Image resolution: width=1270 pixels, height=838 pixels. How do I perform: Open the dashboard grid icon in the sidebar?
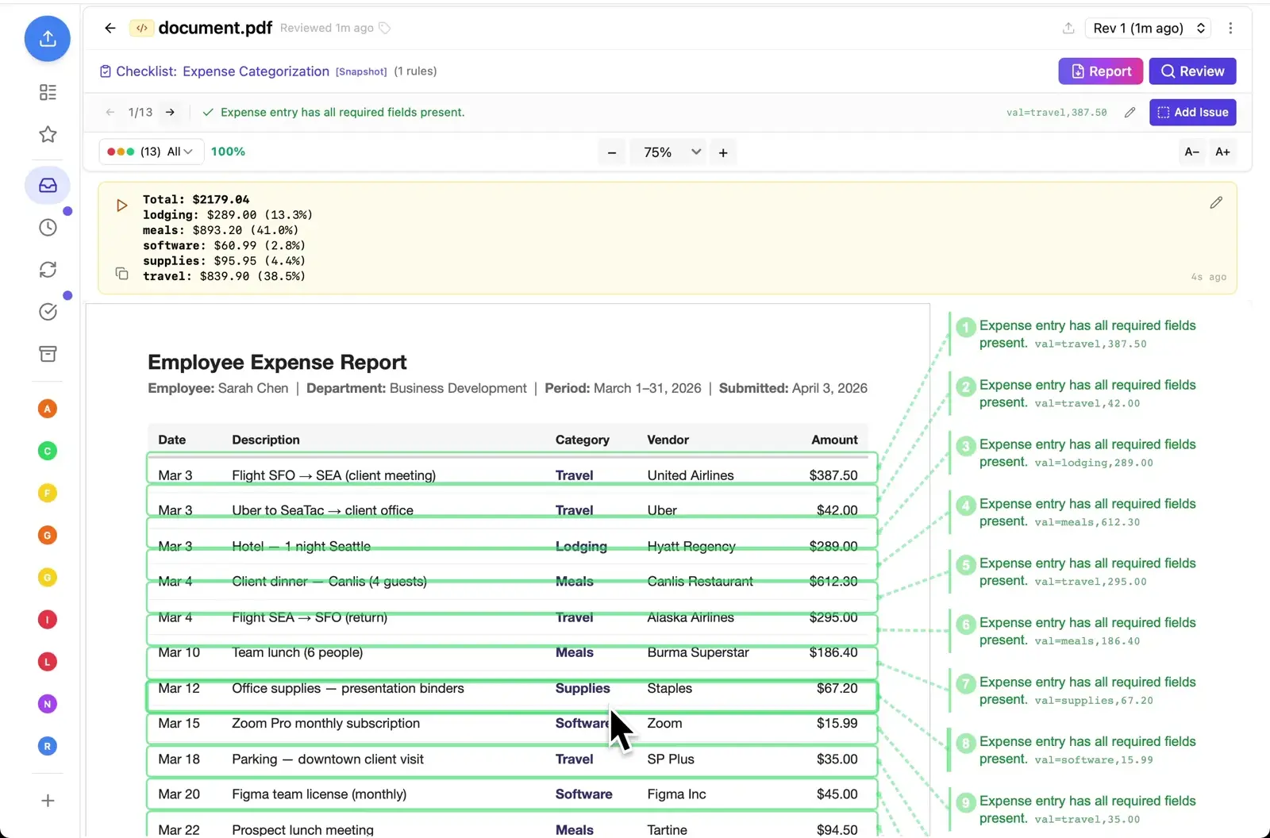pyautogui.click(x=48, y=92)
